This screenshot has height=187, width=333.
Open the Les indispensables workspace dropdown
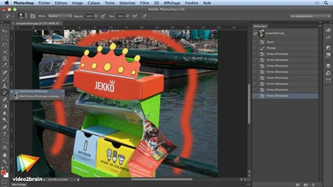(310, 16)
